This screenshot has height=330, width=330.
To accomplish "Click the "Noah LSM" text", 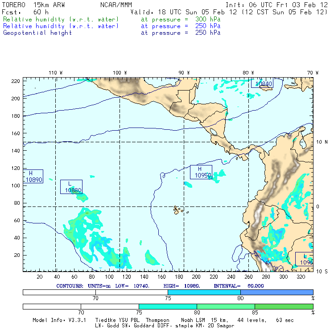I will point(193,320).
